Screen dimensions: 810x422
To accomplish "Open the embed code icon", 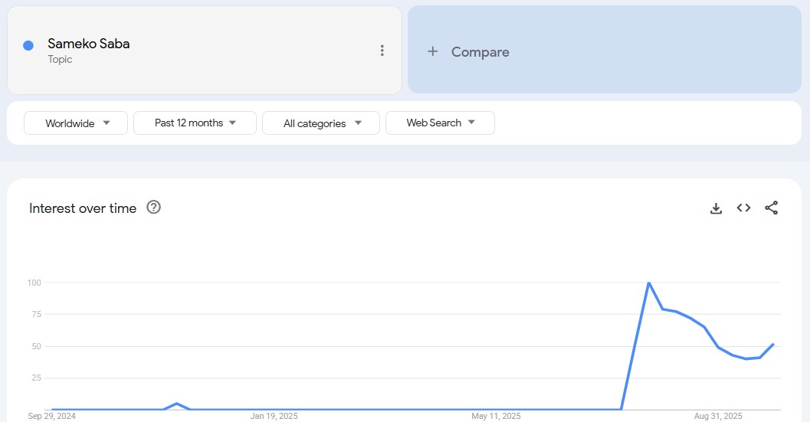I will point(743,208).
